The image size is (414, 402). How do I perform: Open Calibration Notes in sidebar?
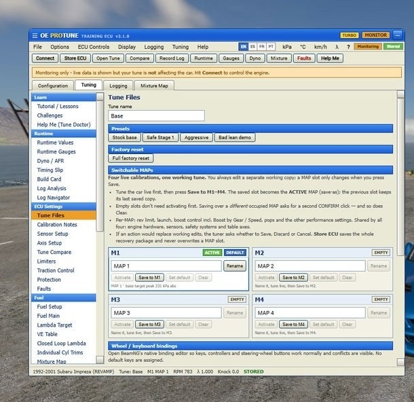click(57, 225)
